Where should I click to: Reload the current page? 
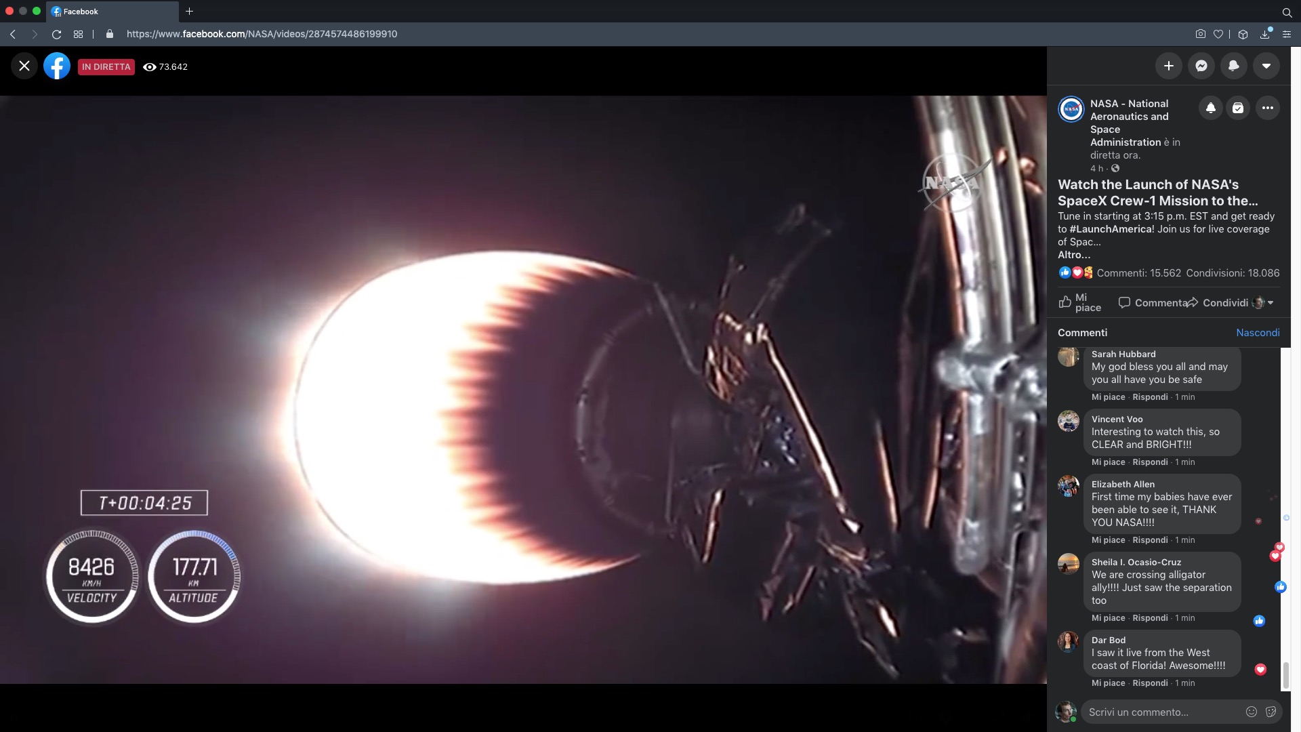[x=57, y=34]
